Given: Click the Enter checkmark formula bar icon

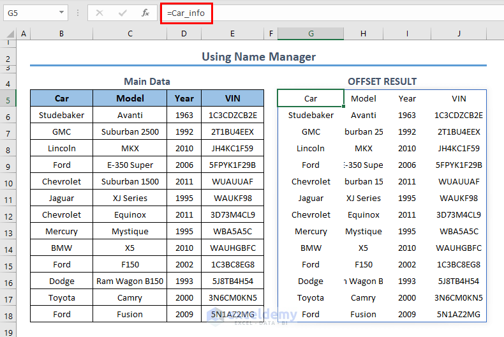Looking at the screenshot, I should 122,13.
